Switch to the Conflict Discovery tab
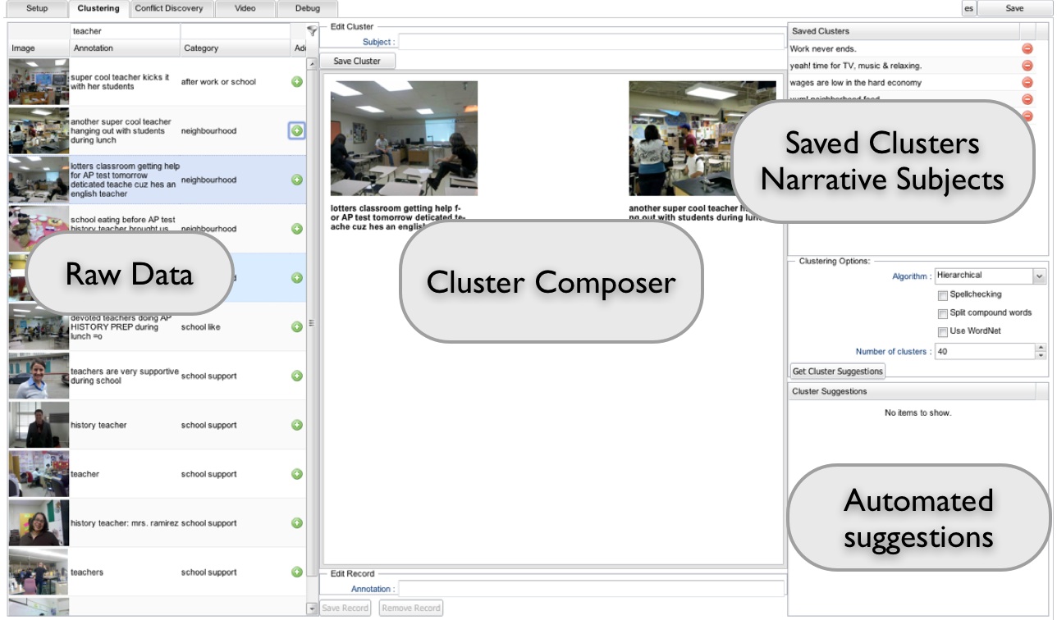This screenshot has width=1057, height=620. point(168,8)
